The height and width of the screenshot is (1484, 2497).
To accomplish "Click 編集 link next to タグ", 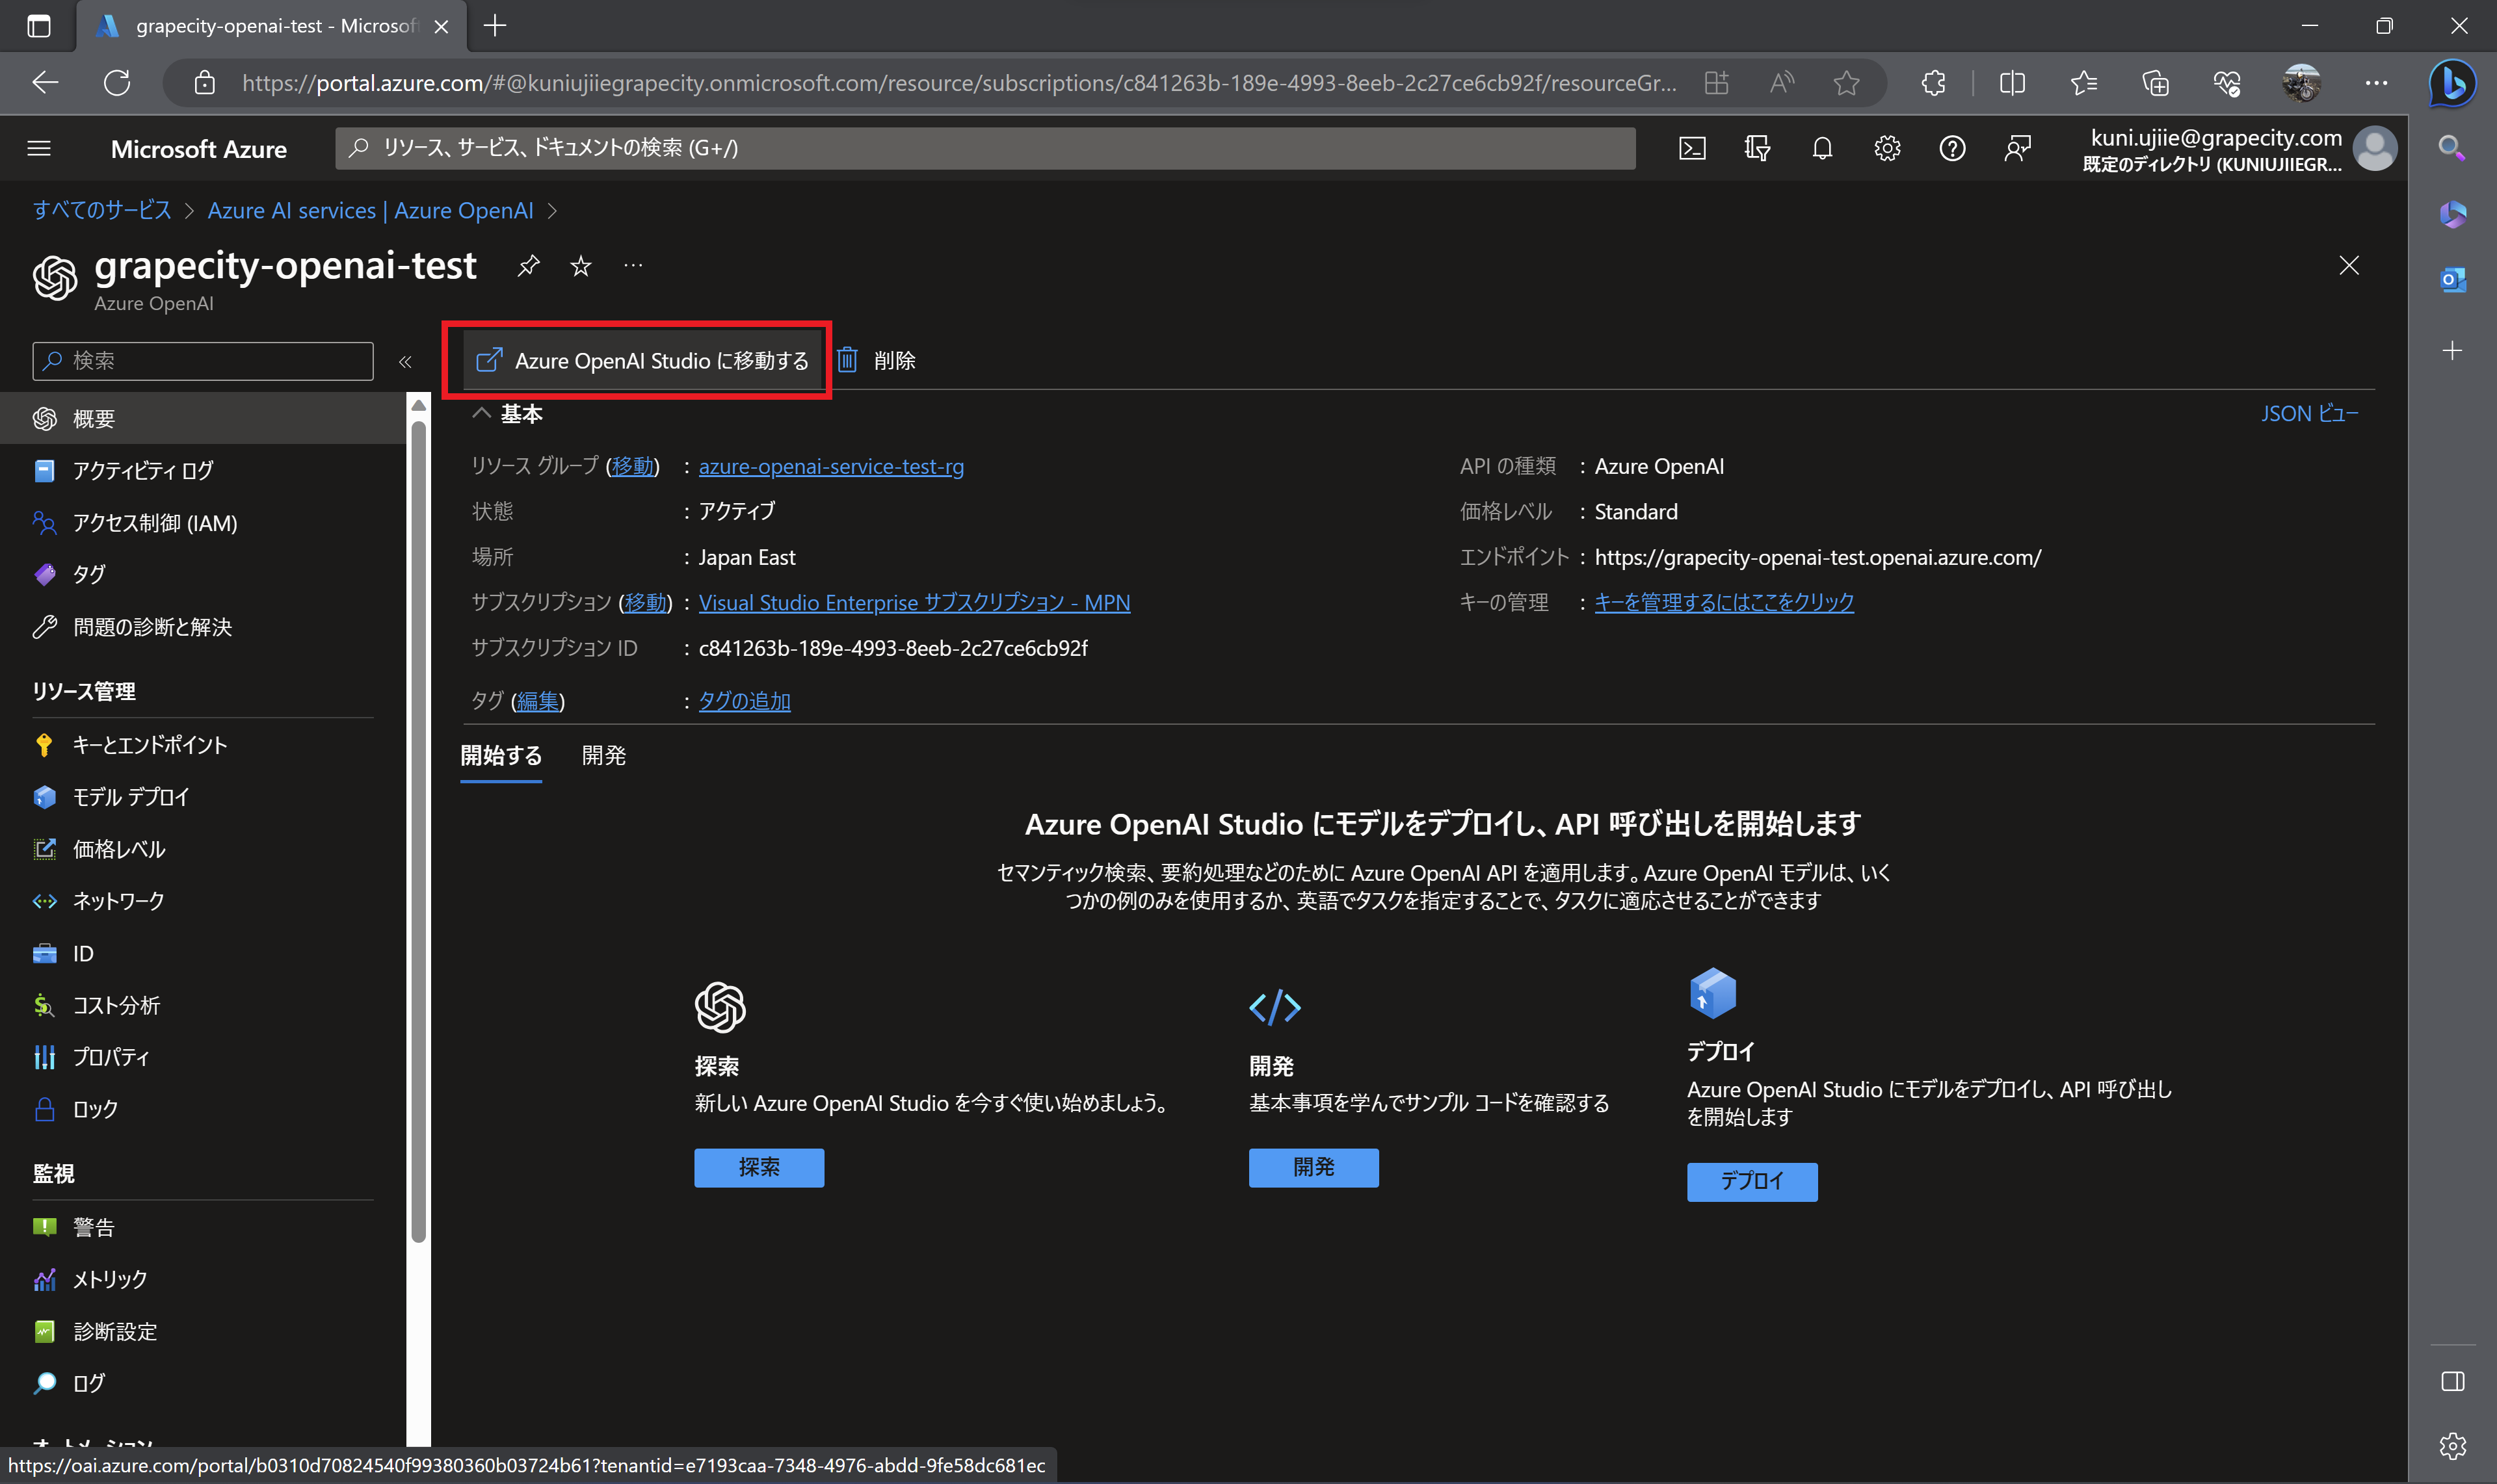I will (538, 701).
